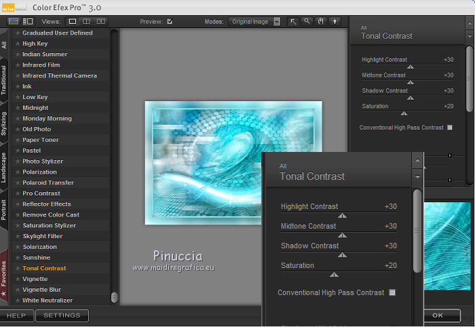Toggle favorite star for Vignette Blur

tap(18, 290)
